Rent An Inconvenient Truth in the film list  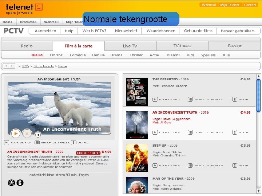pyautogui.click(x=166, y=132)
